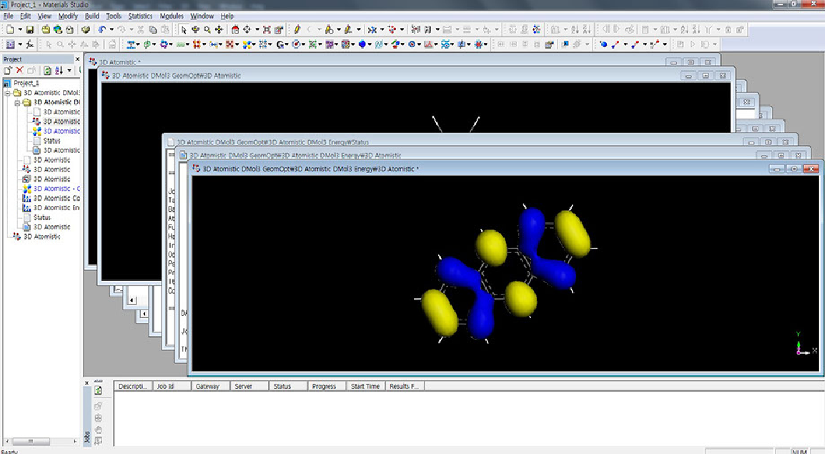827x466 pixels.
Task: Click the Project panel horizontal scrollbar
Action: pyautogui.click(x=41, y=441)
